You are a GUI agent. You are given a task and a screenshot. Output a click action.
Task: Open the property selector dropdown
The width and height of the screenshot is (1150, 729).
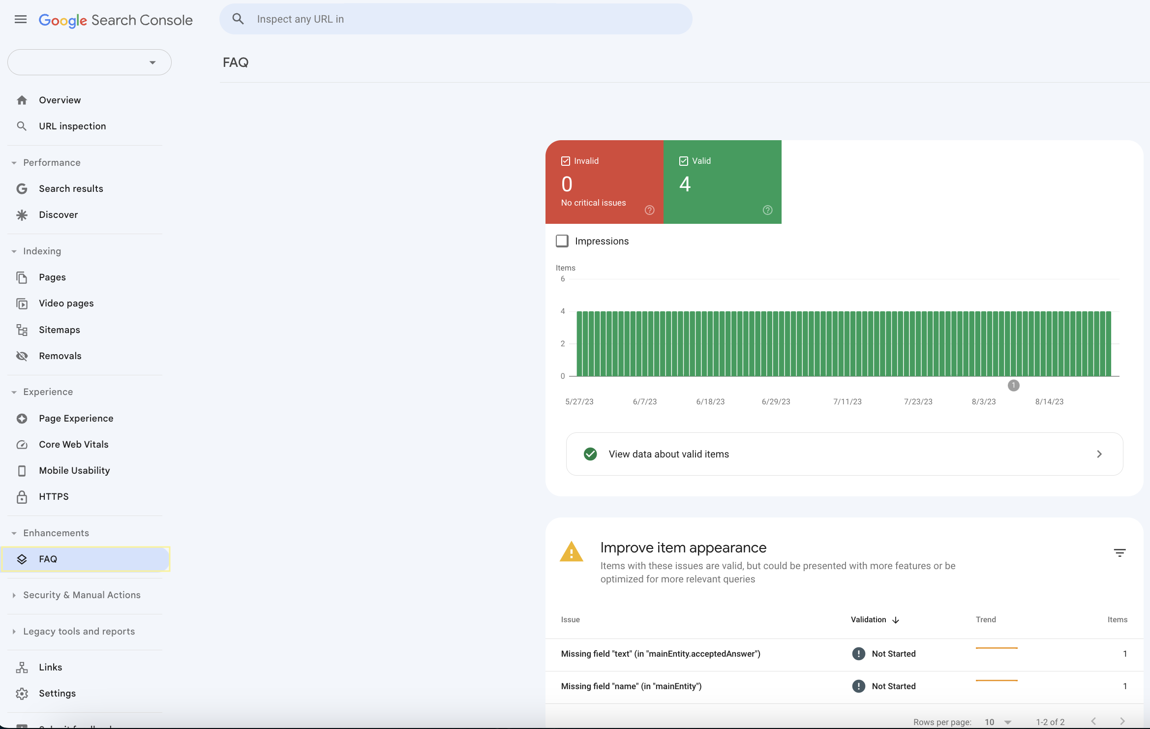[x=90, y=62]
